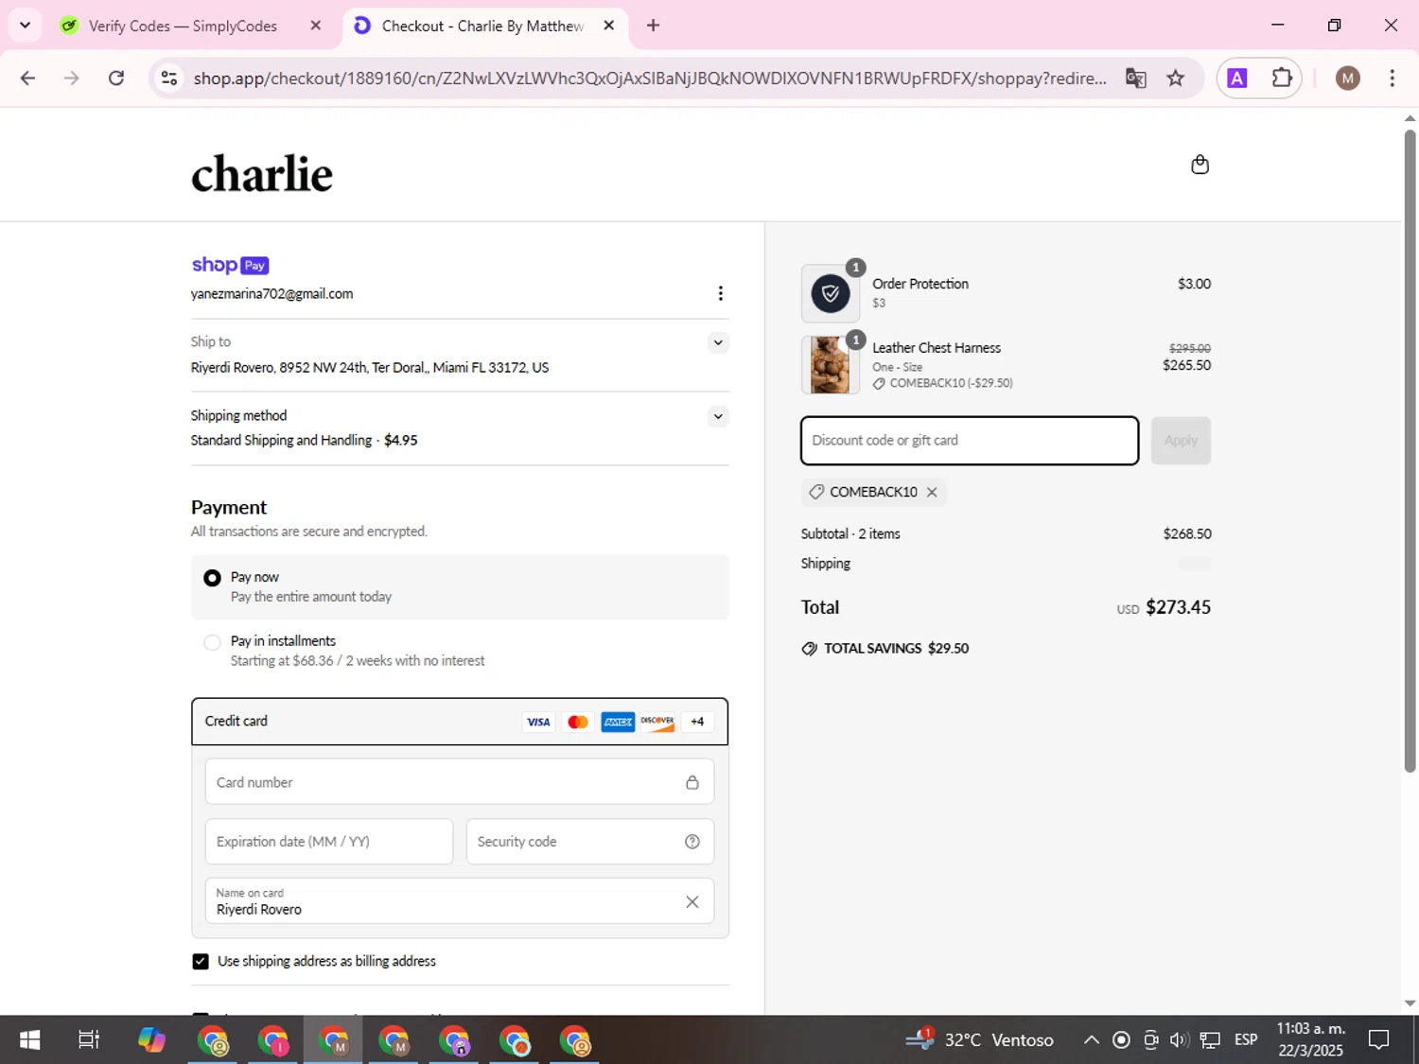Viewport: 1419px width, 1064px height.
Task: Uncheck Use shipping address as billing address
Action: point(201,961)
